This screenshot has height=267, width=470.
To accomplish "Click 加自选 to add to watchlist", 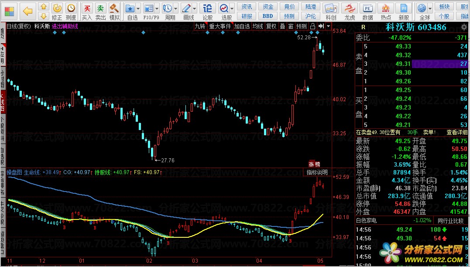I will 242,26.
